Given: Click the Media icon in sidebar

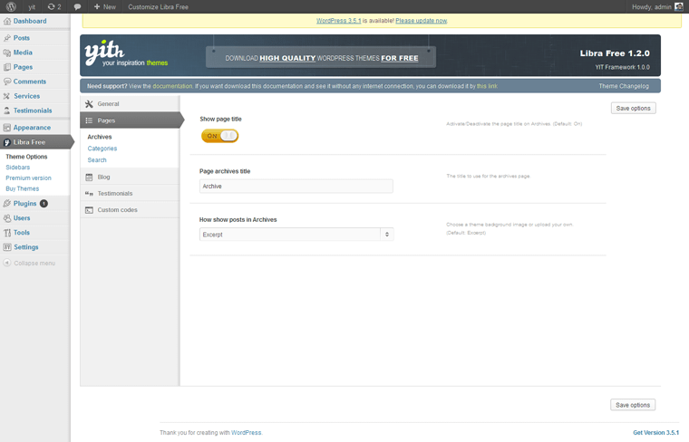Looking at the screenshot, I should point(7,53).
